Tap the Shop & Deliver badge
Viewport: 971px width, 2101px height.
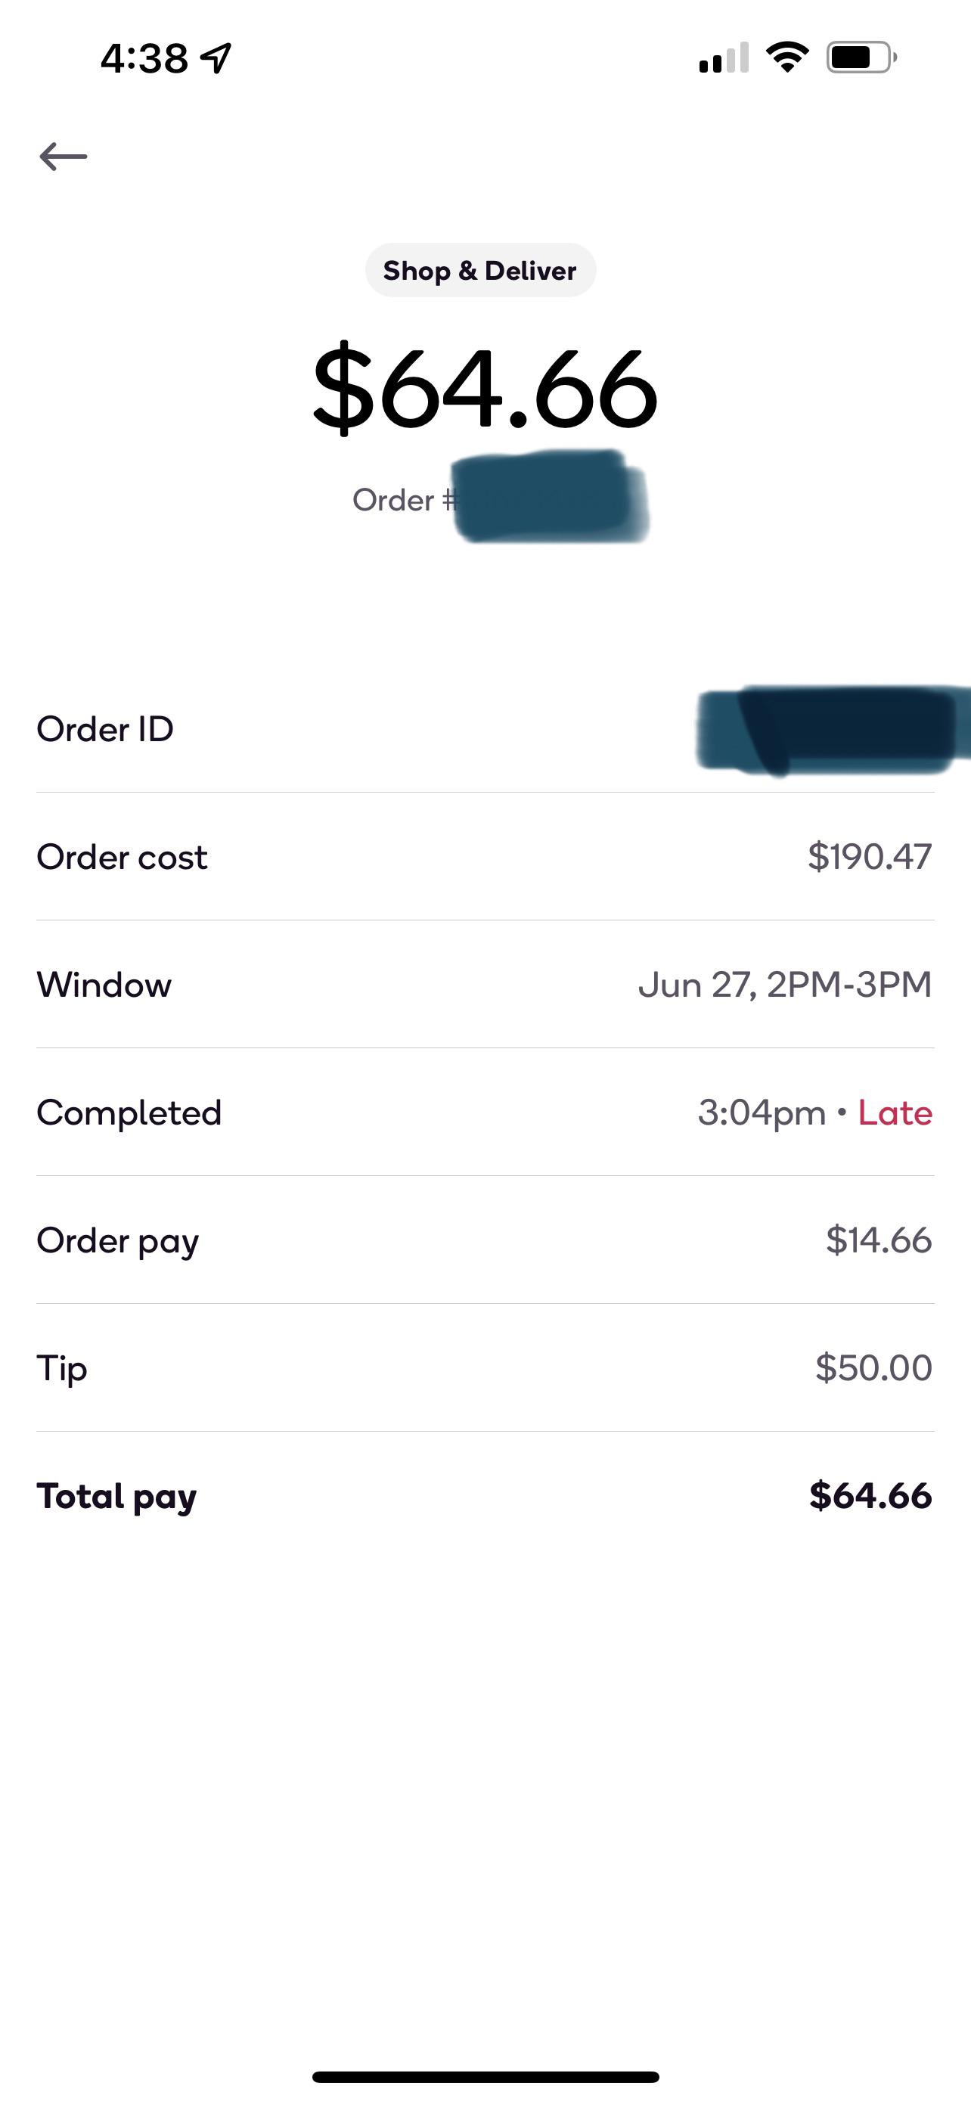[x=480, y=270]
